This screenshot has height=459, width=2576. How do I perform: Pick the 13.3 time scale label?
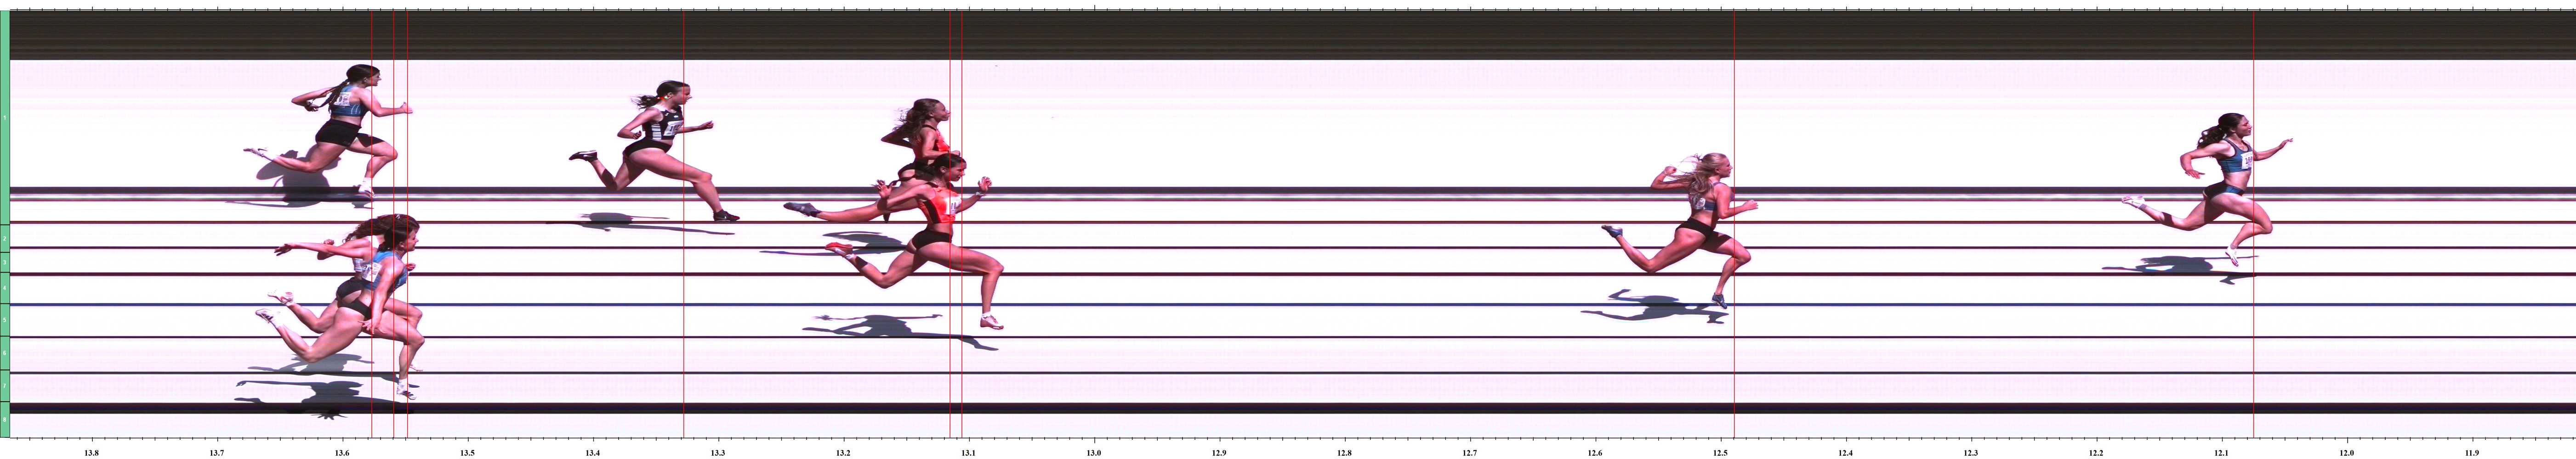(x=718, y=453)
